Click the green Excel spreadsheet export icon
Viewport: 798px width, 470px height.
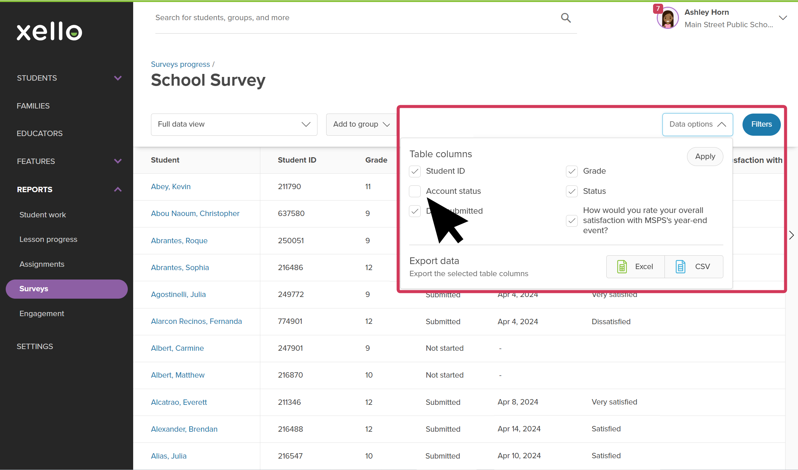(622, 266)
